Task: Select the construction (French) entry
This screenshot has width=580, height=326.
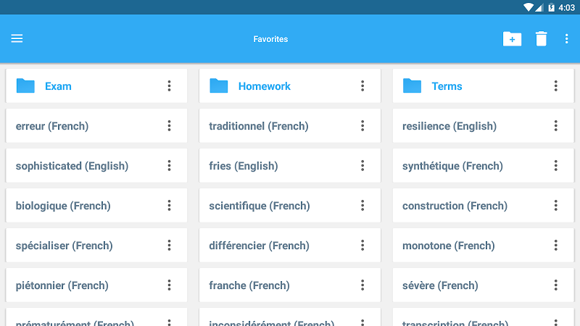Action: click(453, 206)
